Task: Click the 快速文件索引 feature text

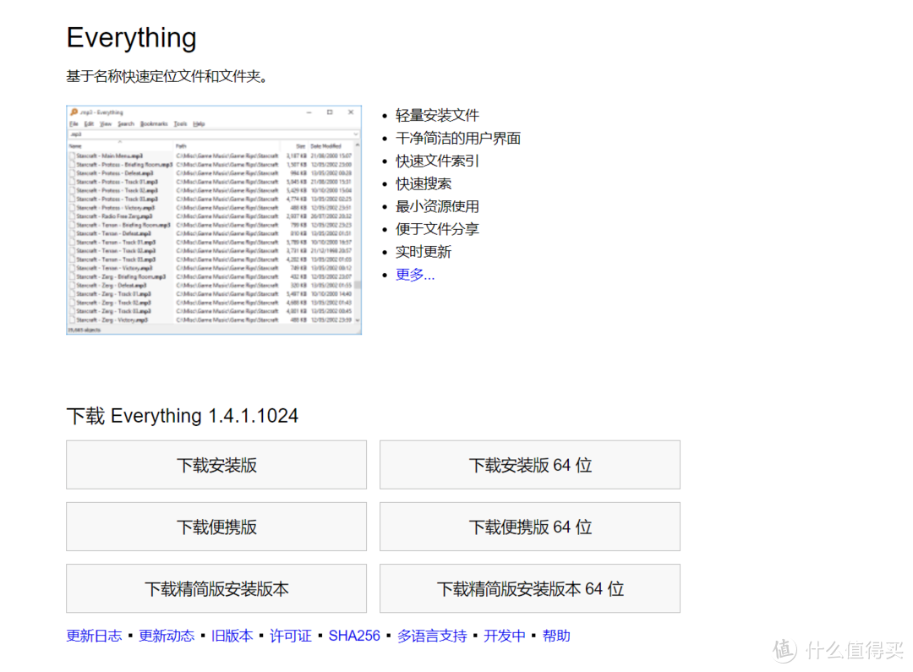Action: [x=437, y=161]
